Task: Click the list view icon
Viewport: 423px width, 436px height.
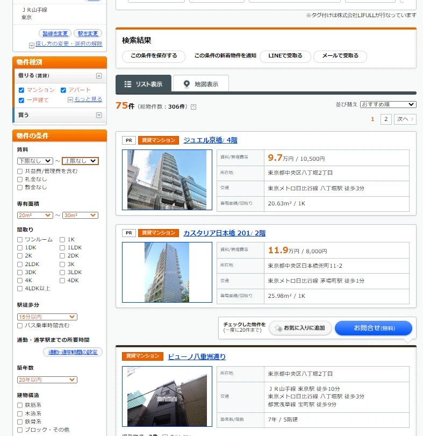Action: coord(128,84)
